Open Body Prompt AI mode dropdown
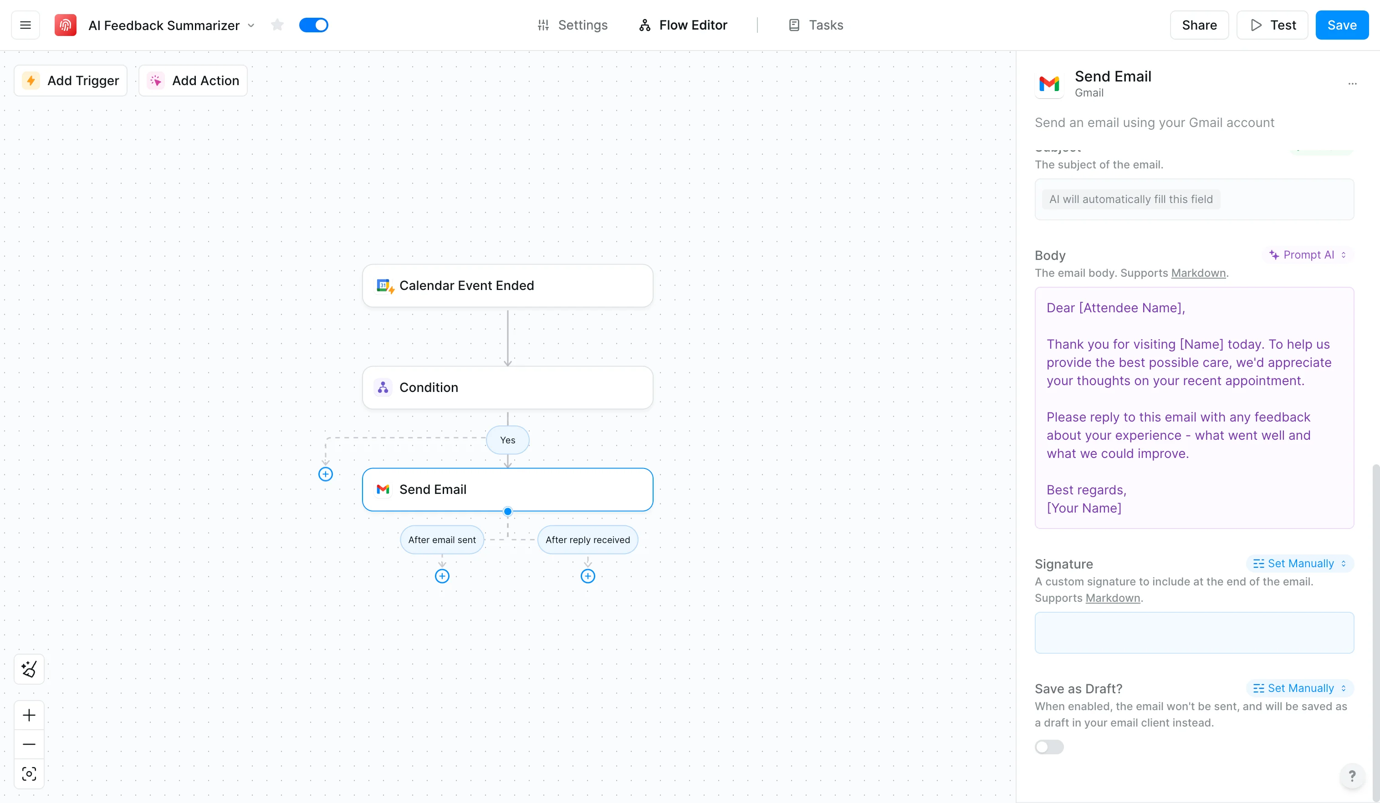 [x=1308, y=255]
